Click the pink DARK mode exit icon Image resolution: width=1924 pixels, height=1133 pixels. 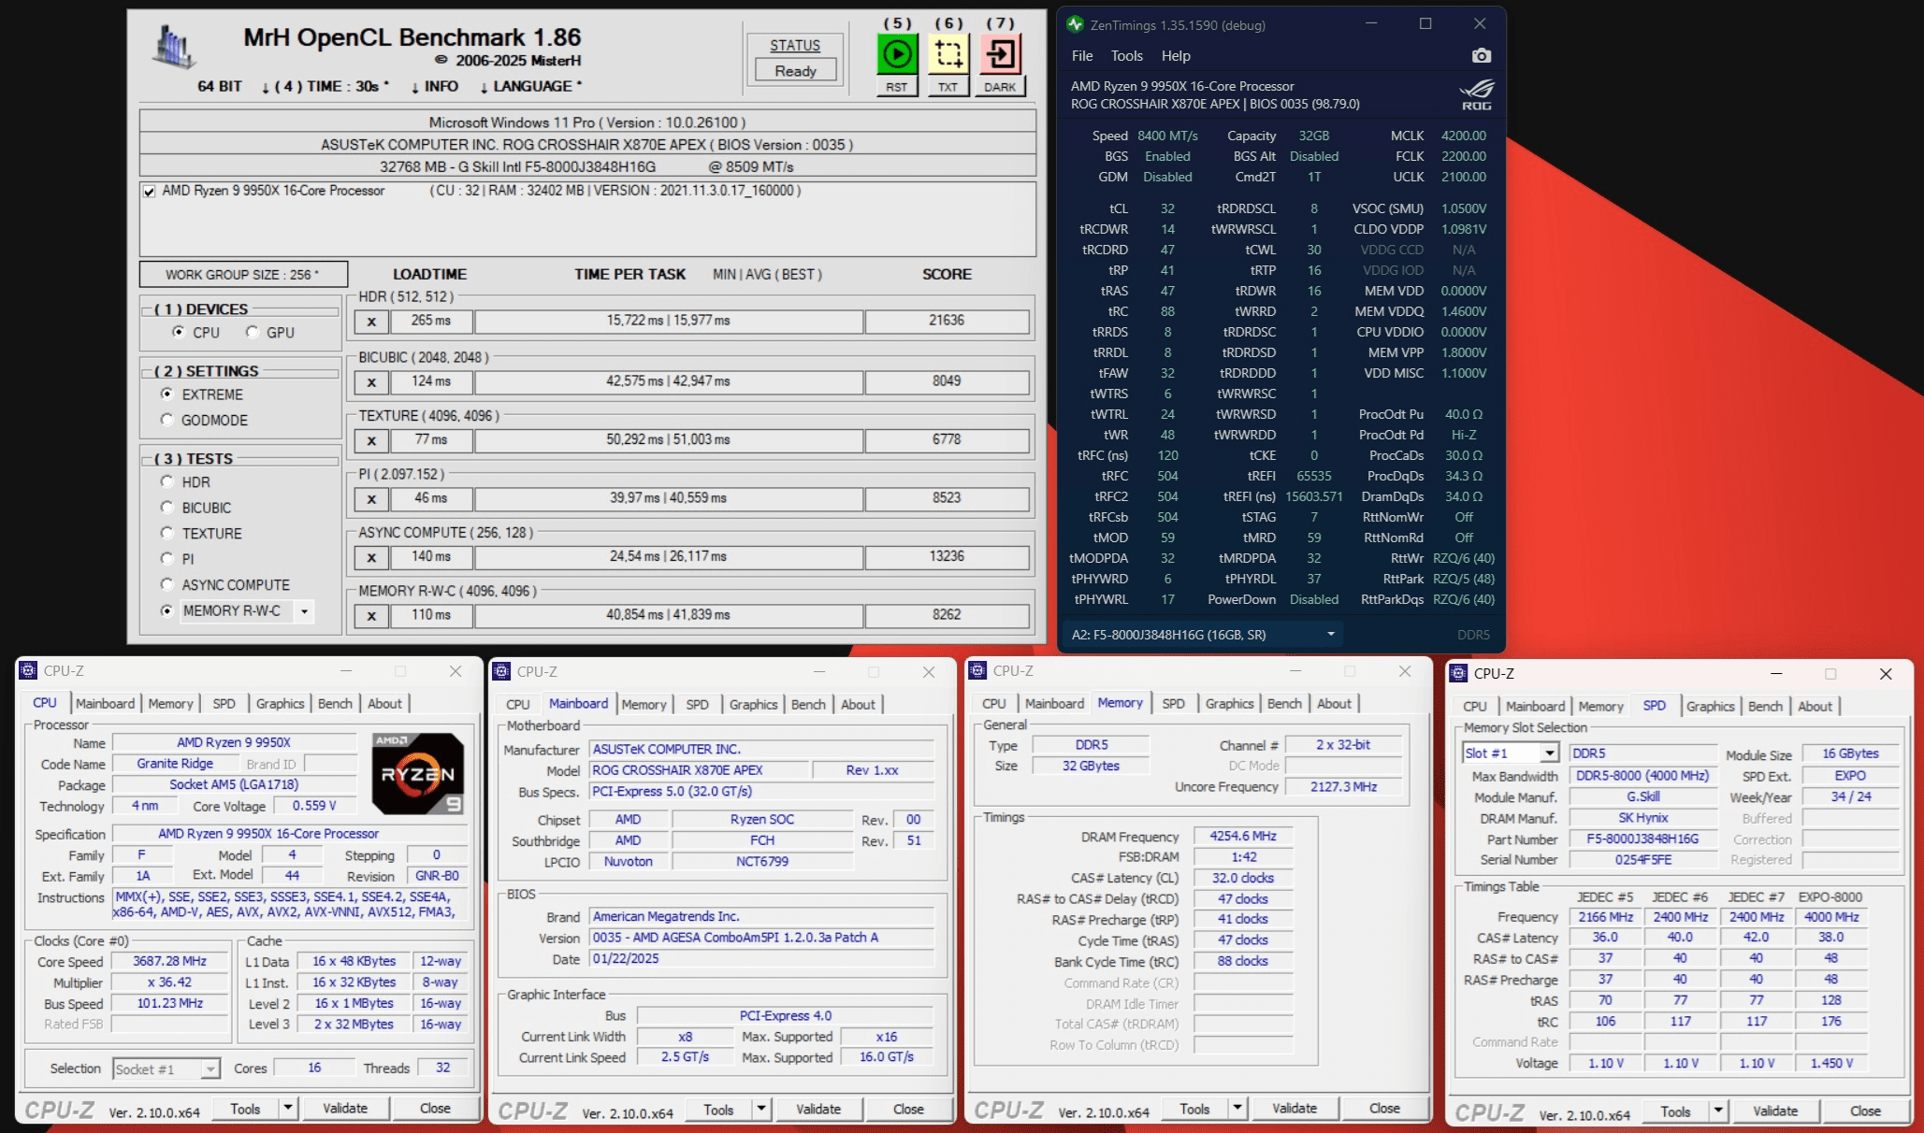[x=1000, y=54]
